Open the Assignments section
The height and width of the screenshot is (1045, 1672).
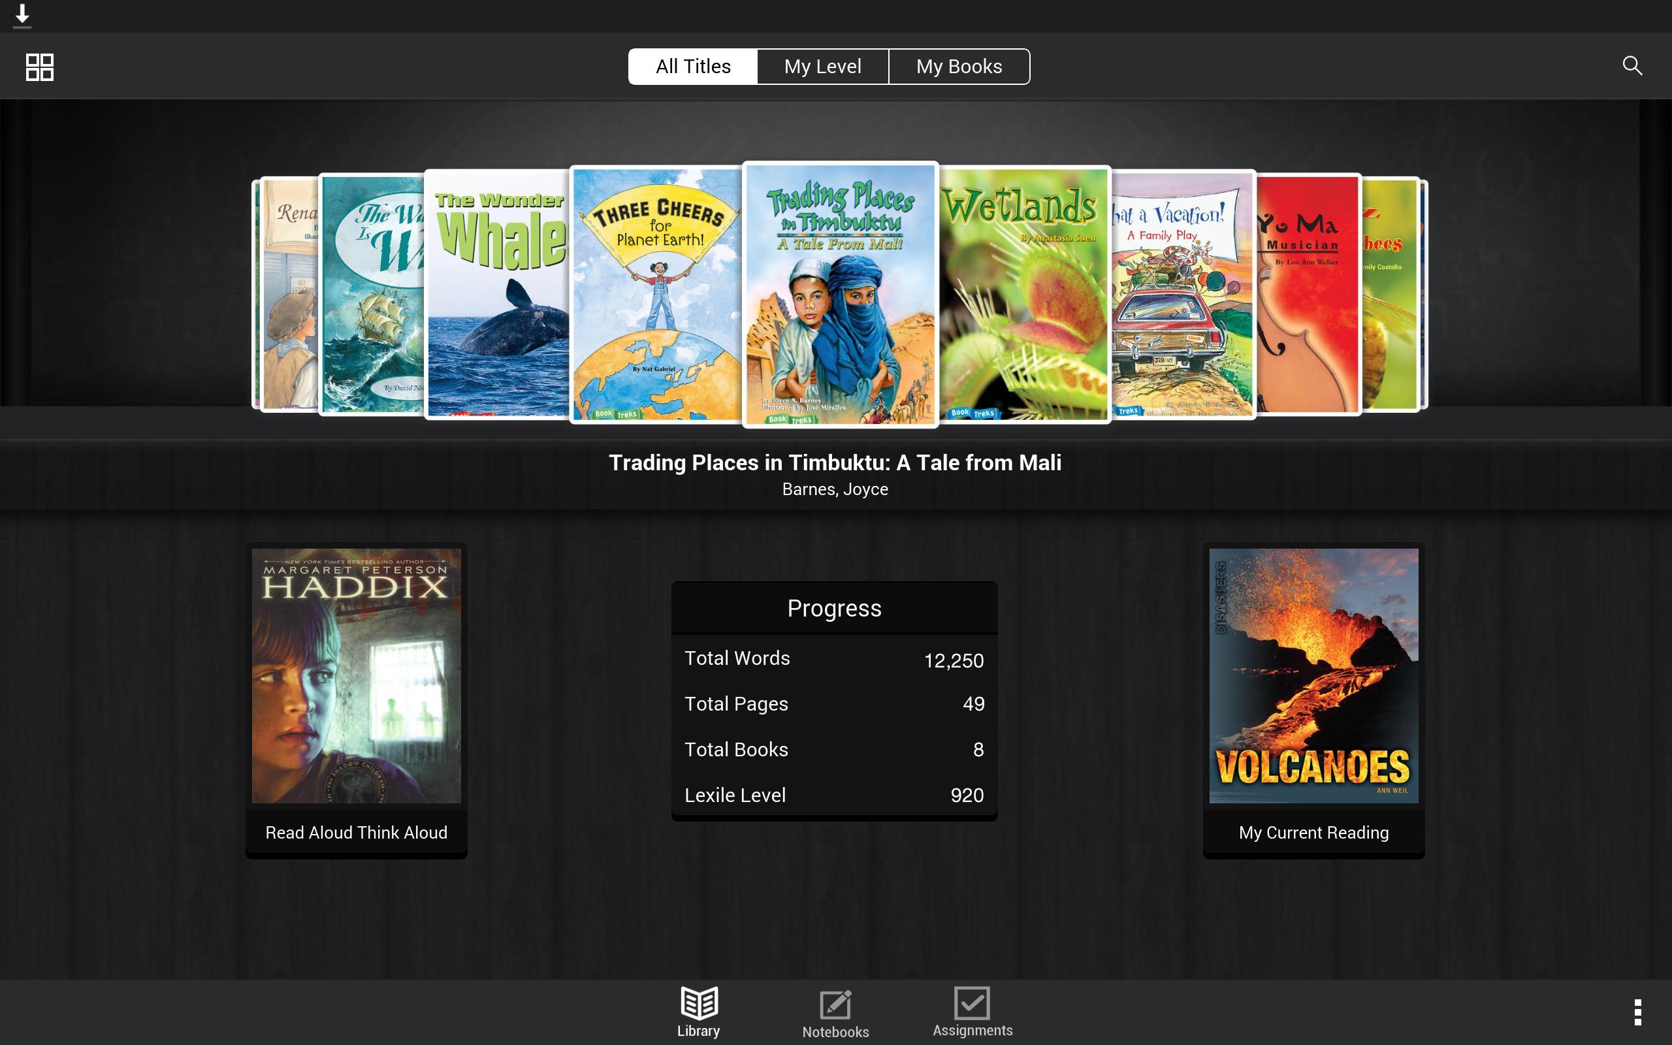click(972, 1012)
